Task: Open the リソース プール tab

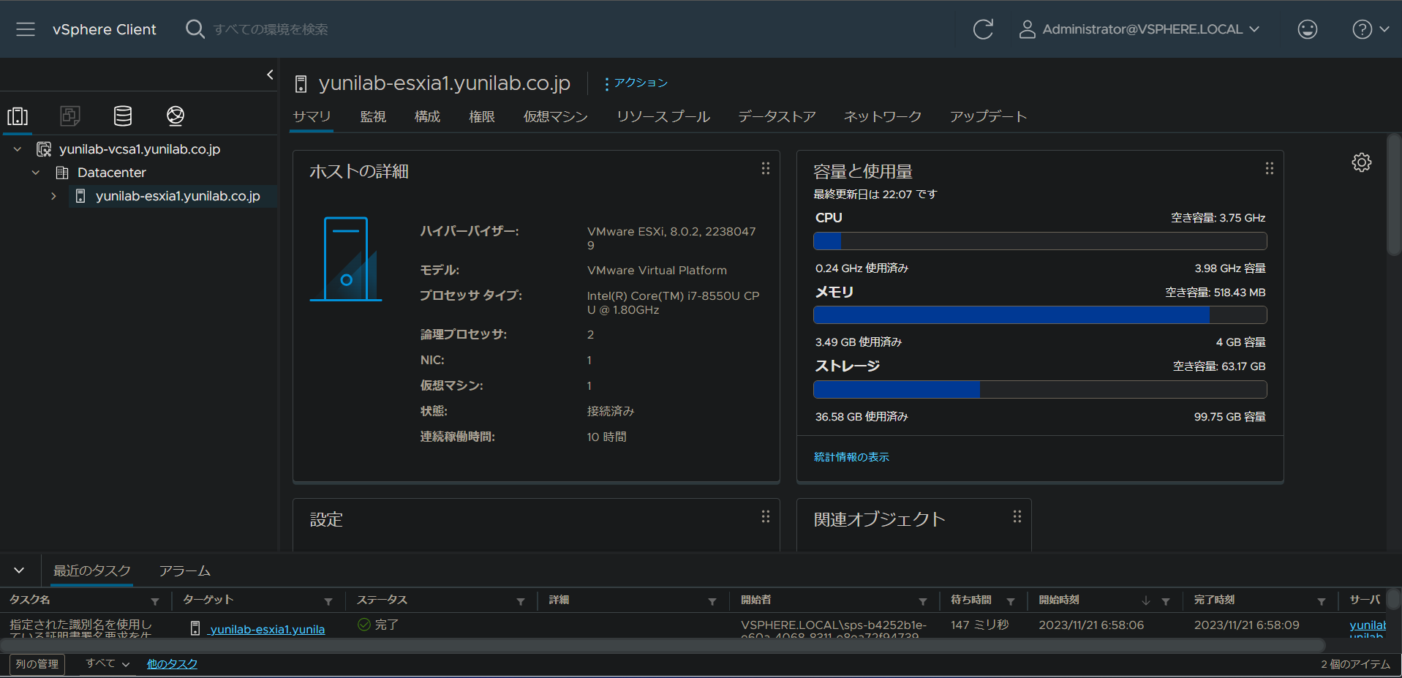Action: [x=663, y=116]
